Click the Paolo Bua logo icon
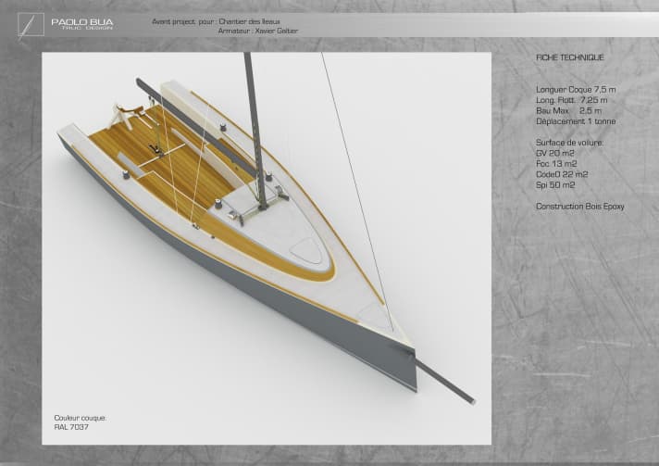 31,24
